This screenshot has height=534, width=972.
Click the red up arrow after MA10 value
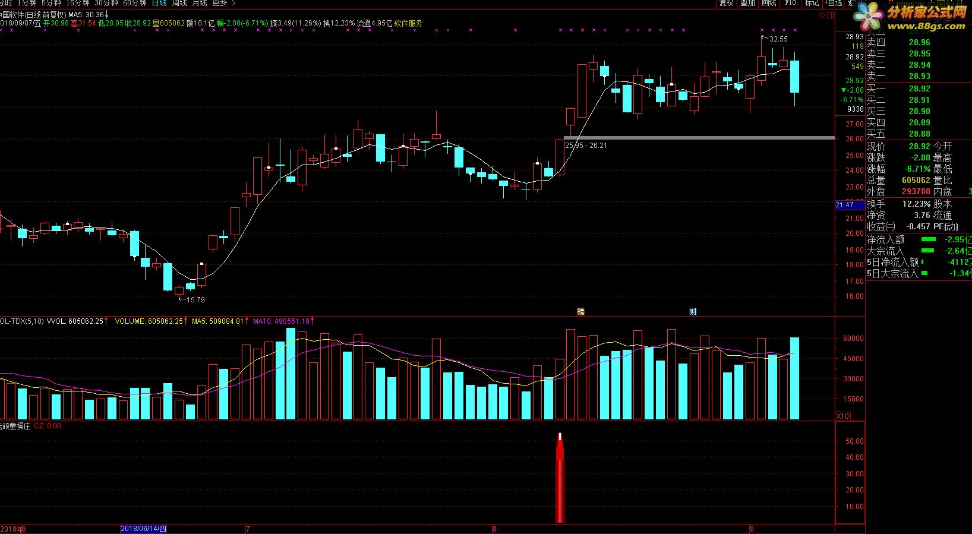click(313, 321)
